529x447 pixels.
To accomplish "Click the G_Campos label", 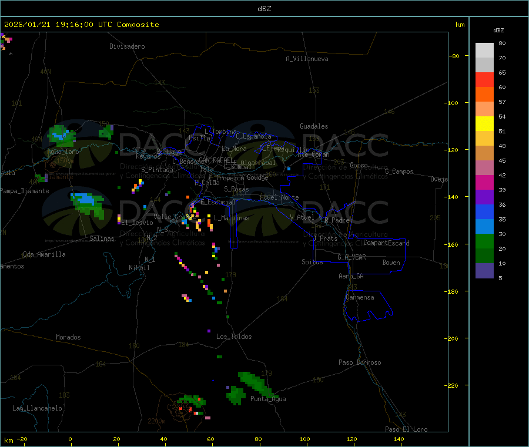I will [400, 172].
